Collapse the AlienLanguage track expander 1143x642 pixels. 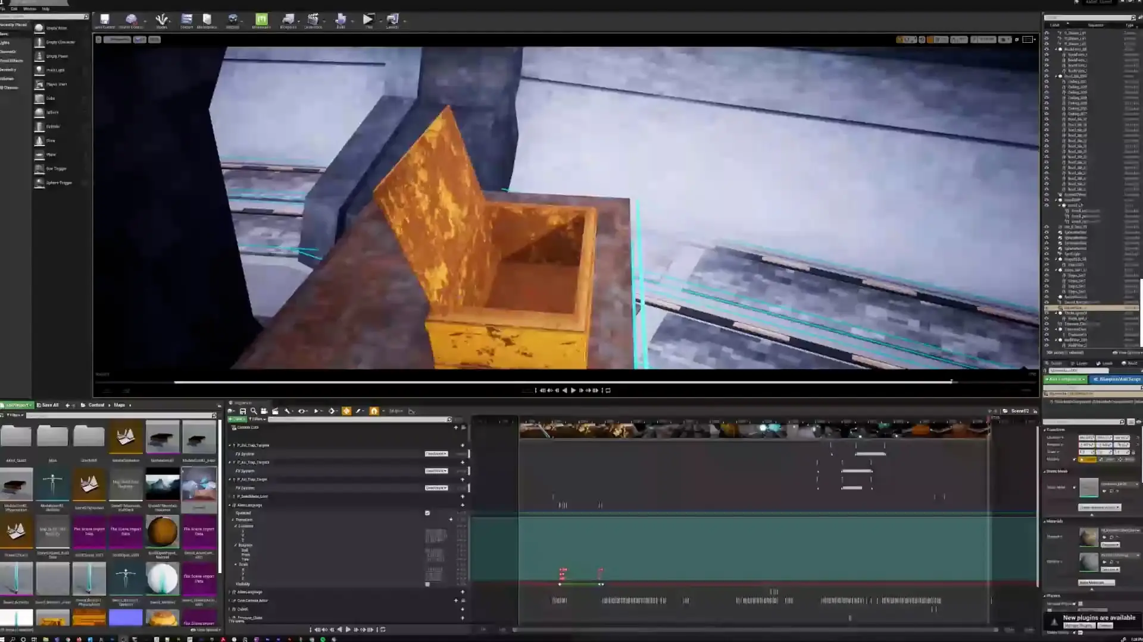[230, 505]
